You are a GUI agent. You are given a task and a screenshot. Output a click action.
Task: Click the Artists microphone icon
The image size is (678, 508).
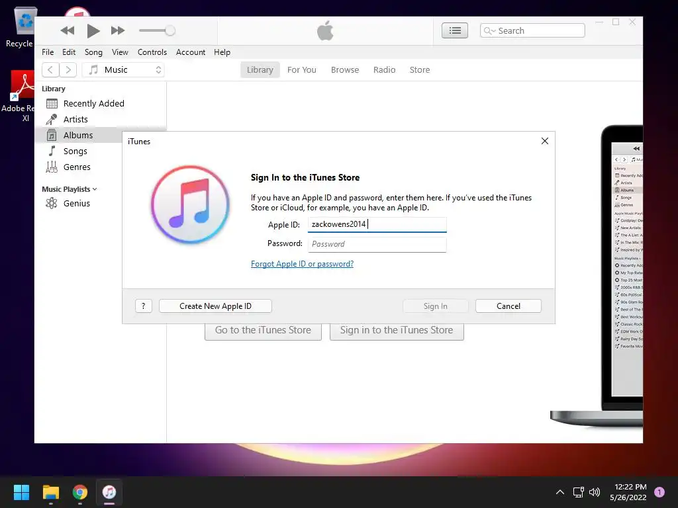click(x=52, y=119)
